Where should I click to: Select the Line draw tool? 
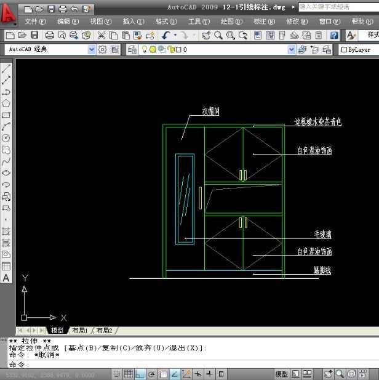click(x=6, y=68)
